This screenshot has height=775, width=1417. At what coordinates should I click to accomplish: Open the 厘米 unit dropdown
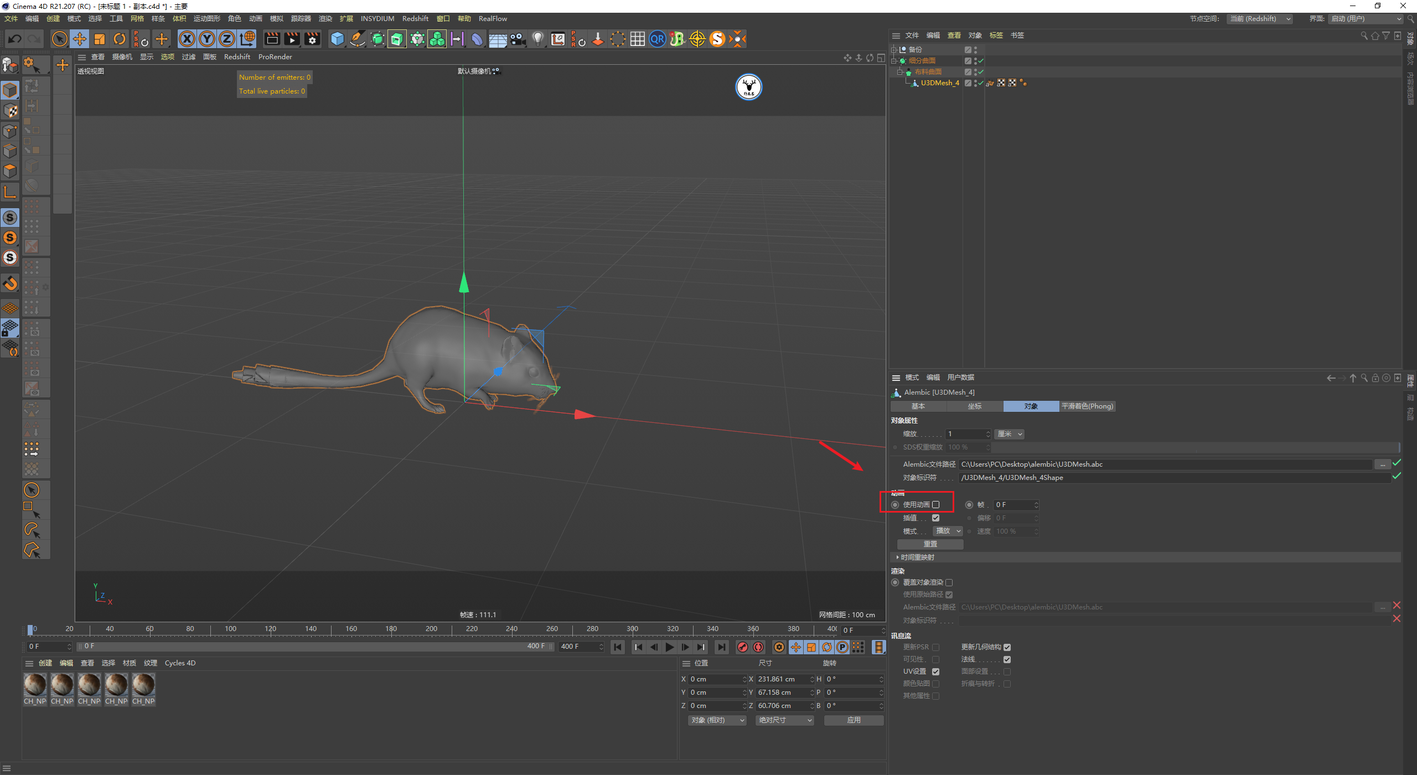click(1010, 434)
